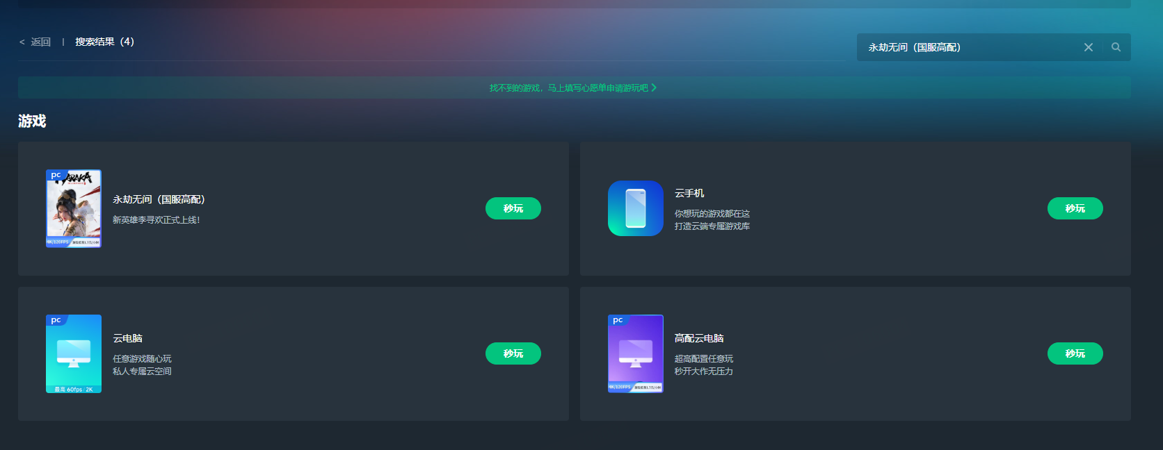This screenshot has width=1163, height=450.
Task: Click the 云手机 title text
Action: pyautogui.click(x=689, y=193)
